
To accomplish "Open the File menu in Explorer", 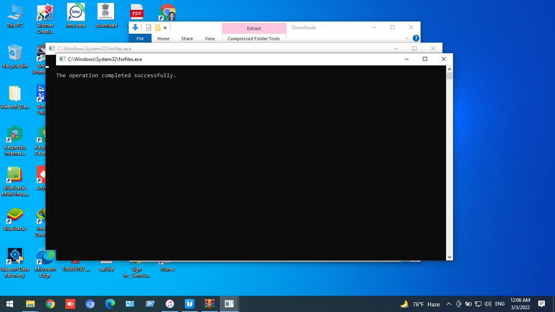I will [140, 39].
